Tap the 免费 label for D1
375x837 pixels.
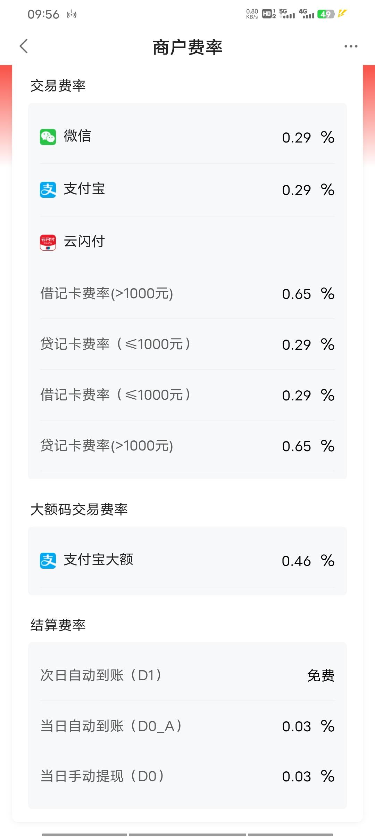click(321, 676)
